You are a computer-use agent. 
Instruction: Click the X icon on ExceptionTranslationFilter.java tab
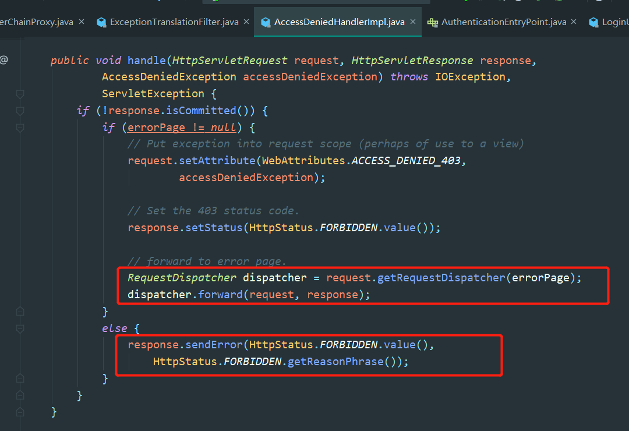click(246, 22)
